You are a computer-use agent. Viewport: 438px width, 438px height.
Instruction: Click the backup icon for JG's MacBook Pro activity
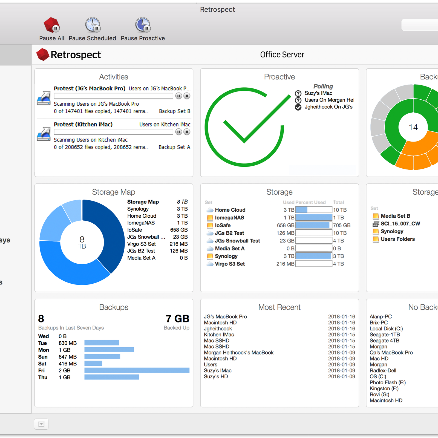click(x=44, y=98)
